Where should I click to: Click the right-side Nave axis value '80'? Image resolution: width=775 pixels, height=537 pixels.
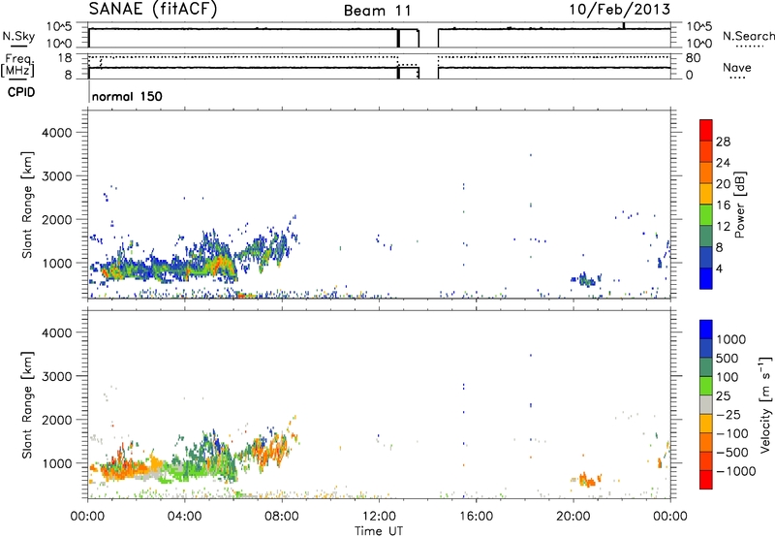click(693, 58)
